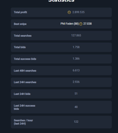This screenshot has width=118, height=133.
Task: Select the Total profit label
Action: click(20, 12)
